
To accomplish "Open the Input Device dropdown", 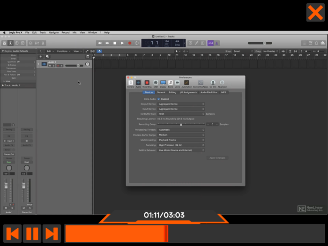I will (x=181, y=109).
